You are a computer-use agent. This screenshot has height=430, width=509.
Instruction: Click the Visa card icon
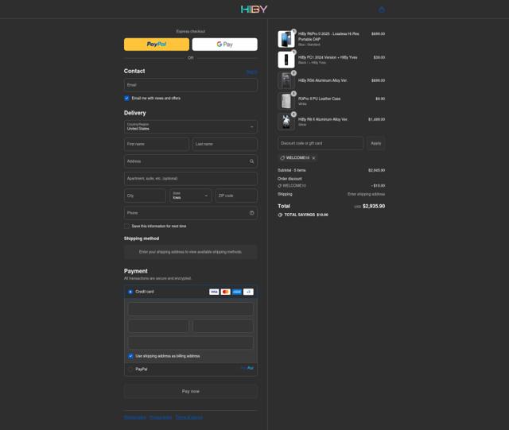[214, 292]
